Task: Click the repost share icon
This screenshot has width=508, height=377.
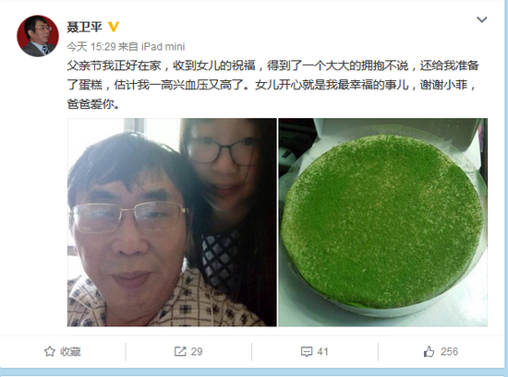Action: 180,351
